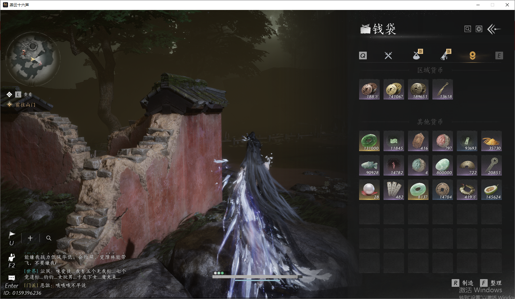Select the bronze tag showing 416
The image size is (515, 299).
(418, 141)
